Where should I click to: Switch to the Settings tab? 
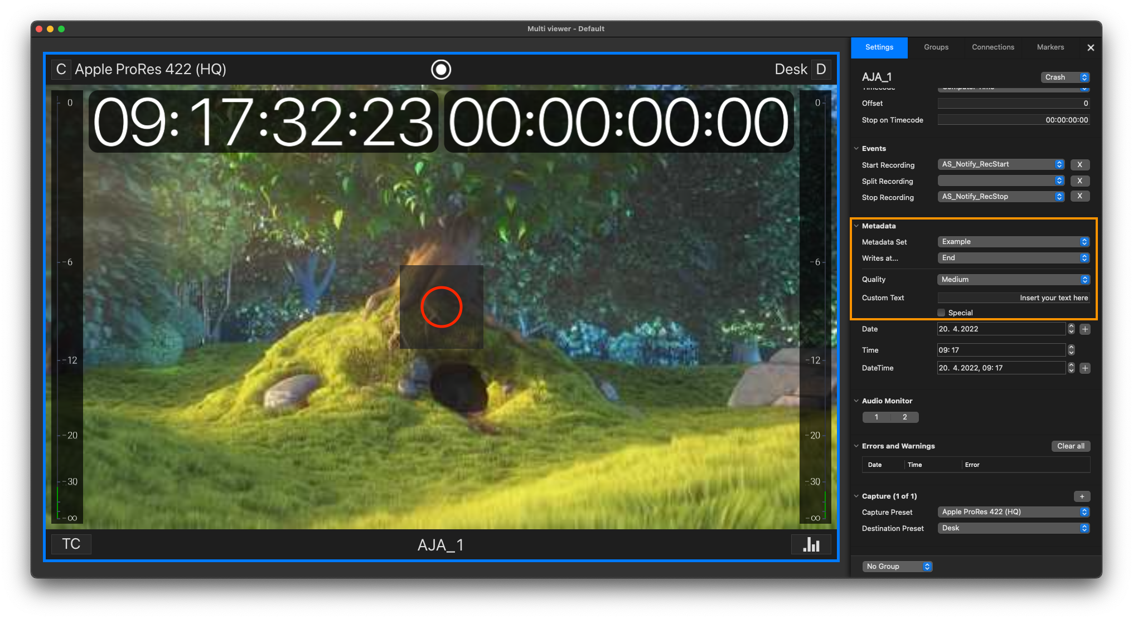click(x=879, y=47)
